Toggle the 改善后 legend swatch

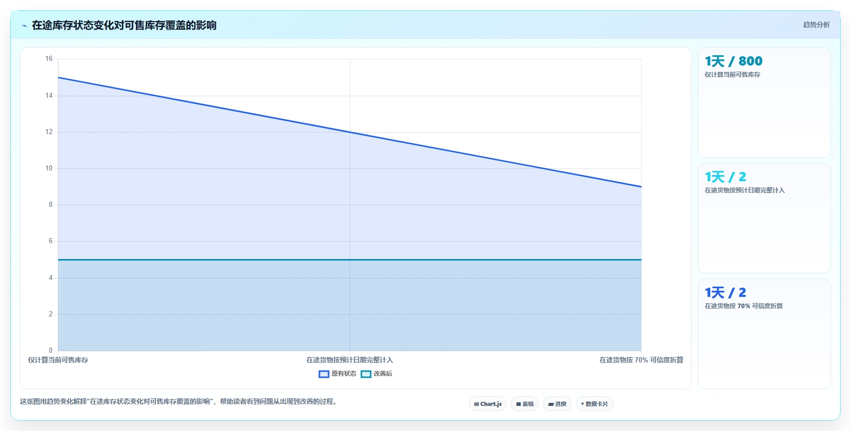coord(366,374)
